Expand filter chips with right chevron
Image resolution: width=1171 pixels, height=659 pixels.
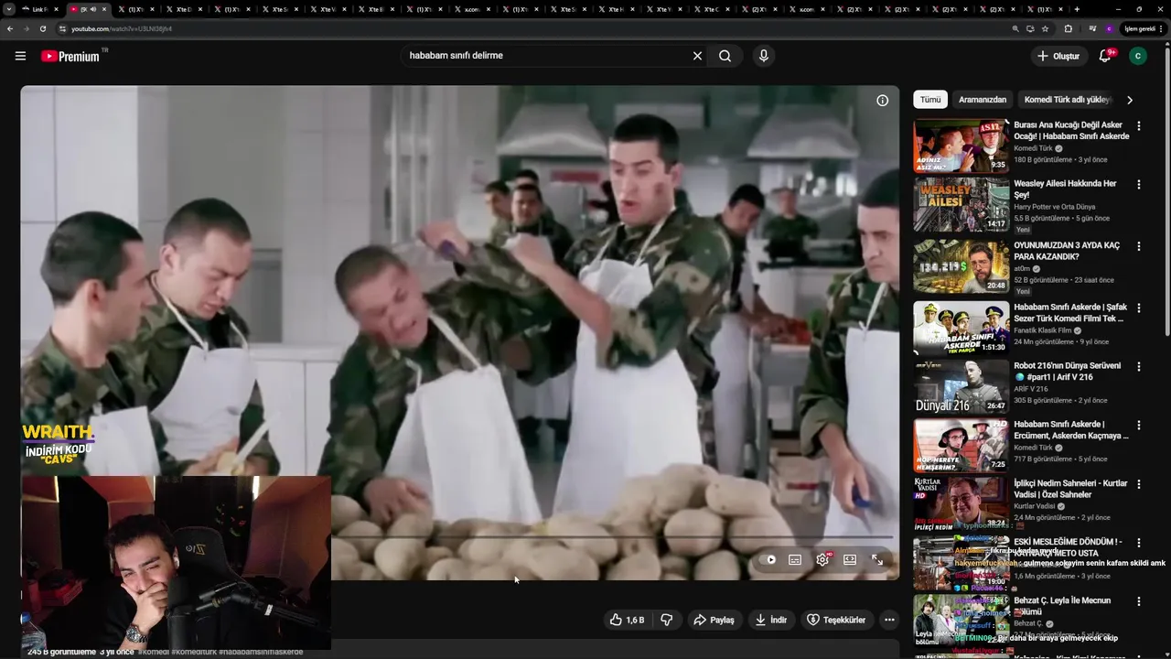pyautogui.click(x=1129, y=100)
